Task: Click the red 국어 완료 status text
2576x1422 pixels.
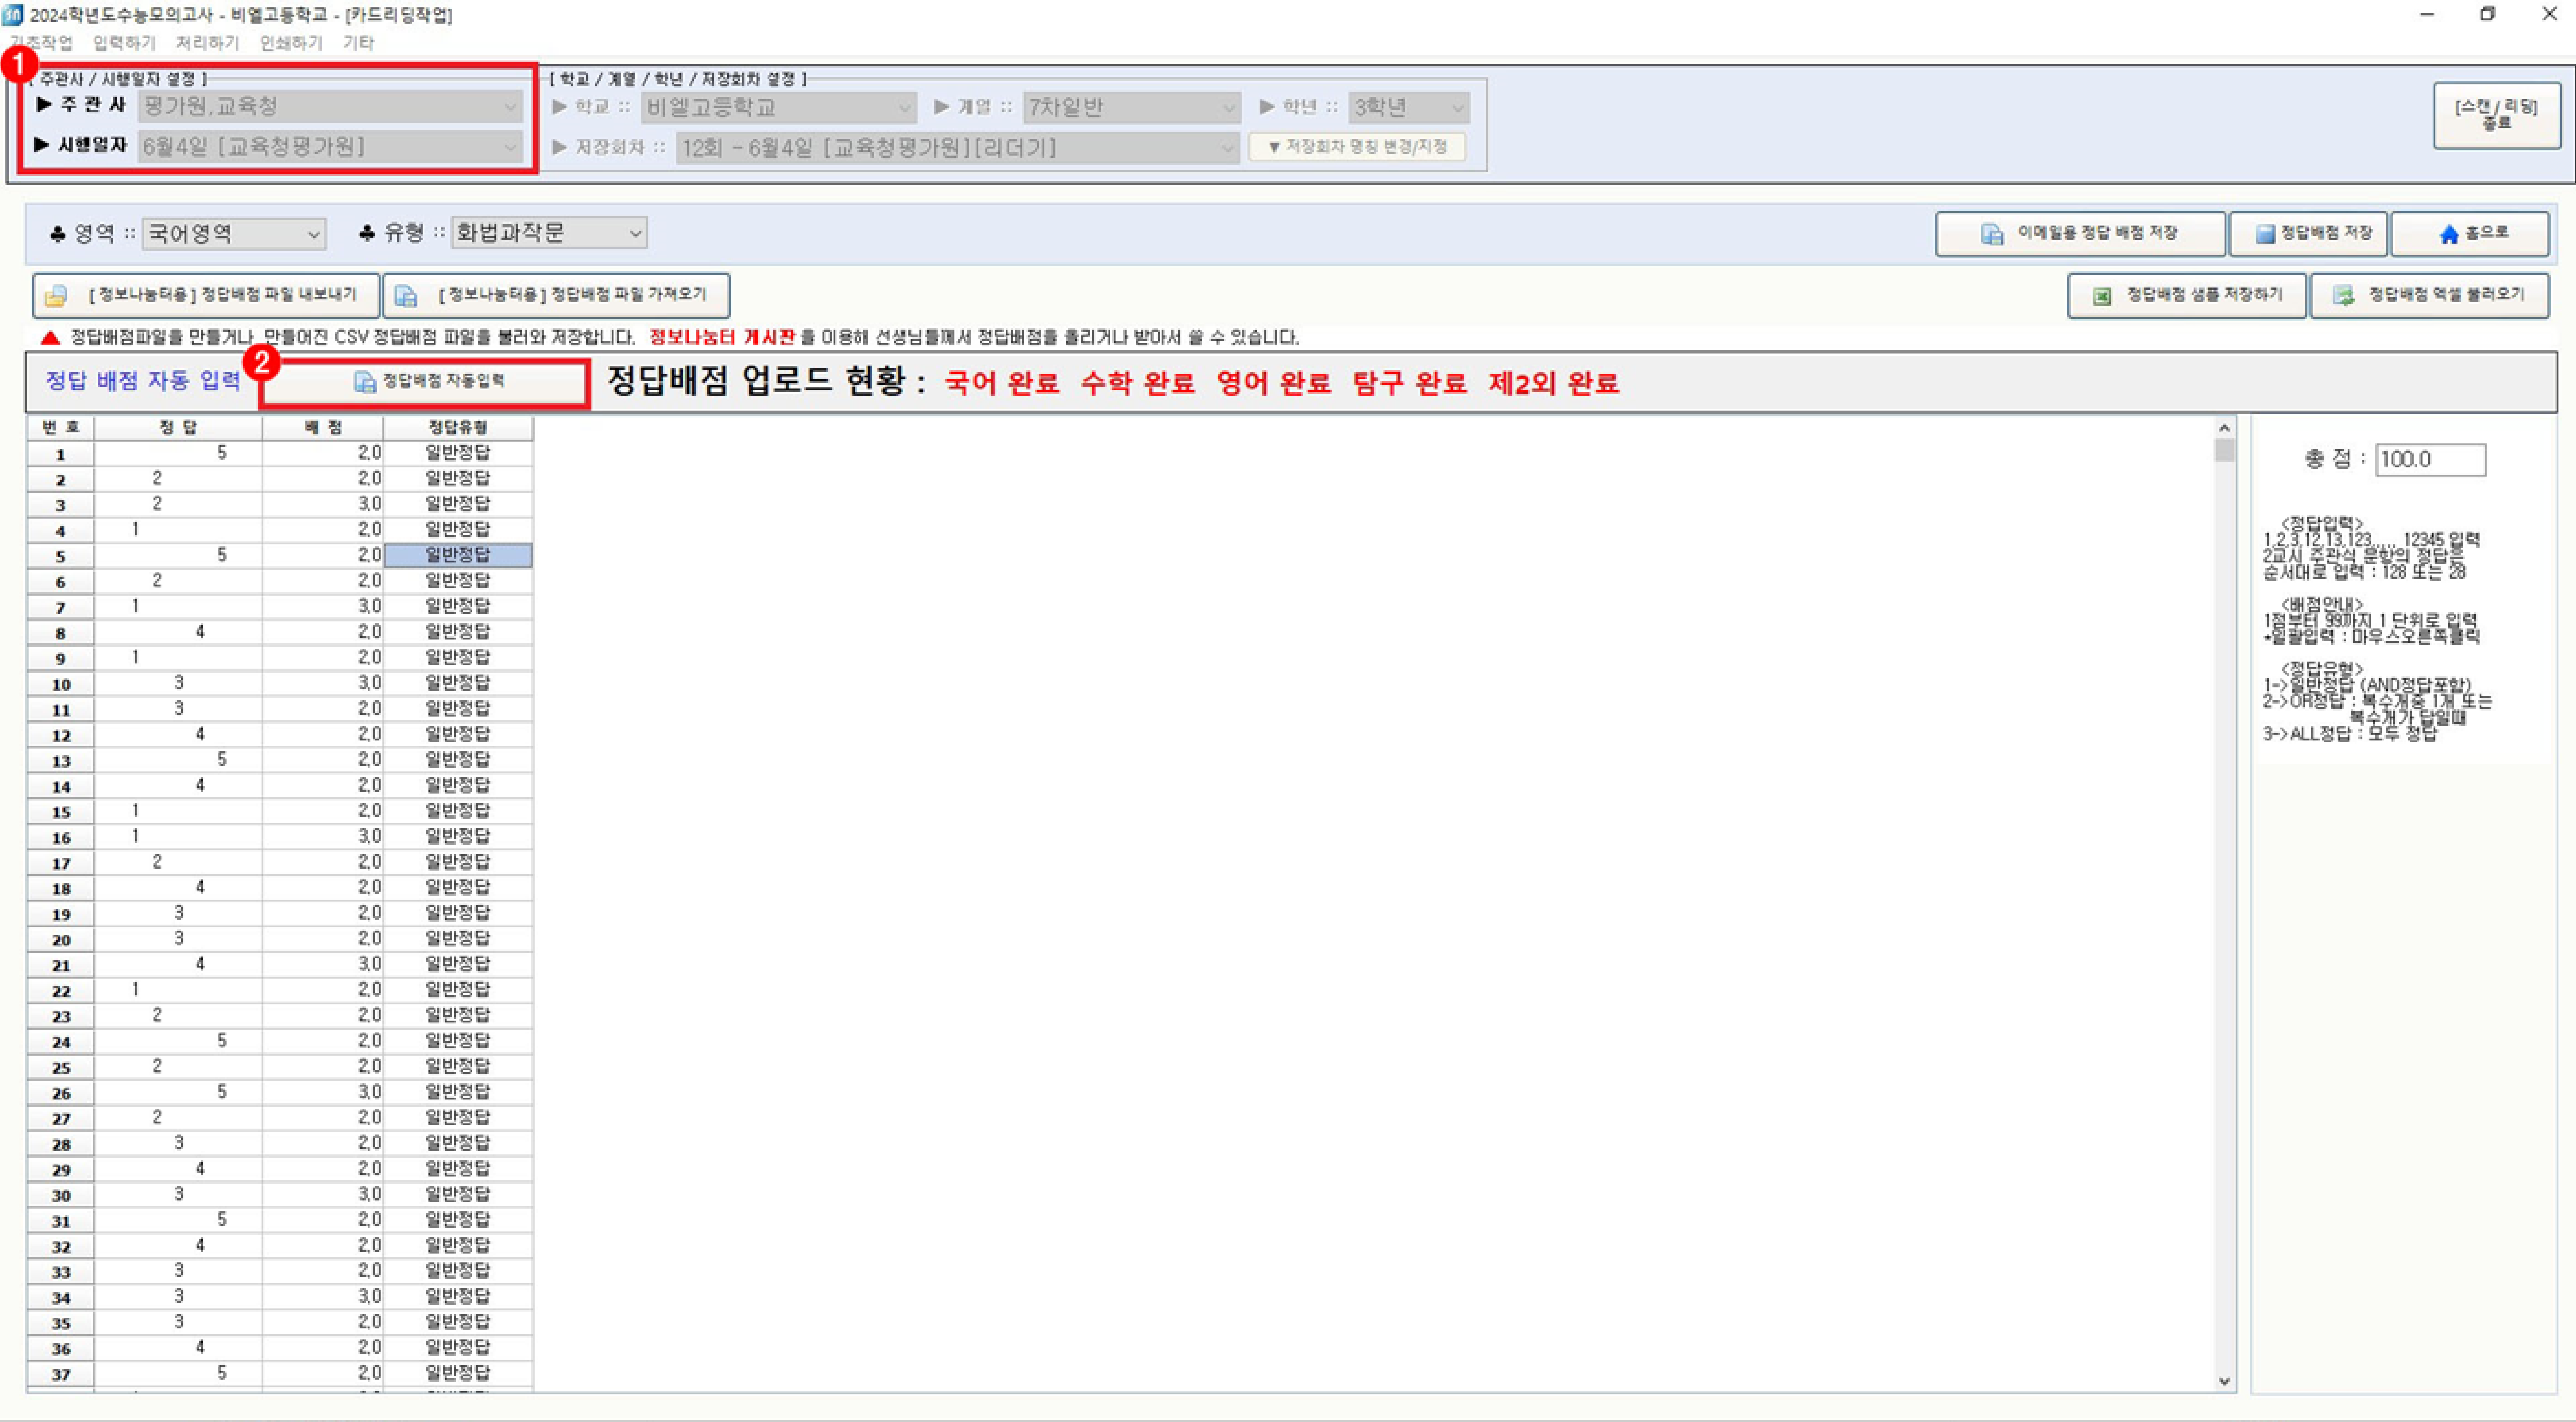Action: point(1002,383)
